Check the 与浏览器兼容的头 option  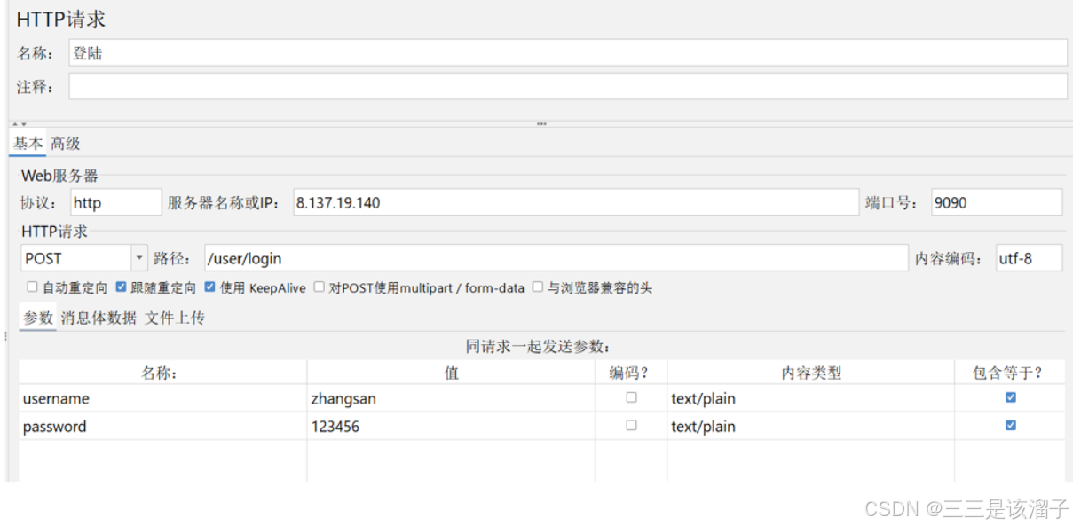(x=538, y=287)
